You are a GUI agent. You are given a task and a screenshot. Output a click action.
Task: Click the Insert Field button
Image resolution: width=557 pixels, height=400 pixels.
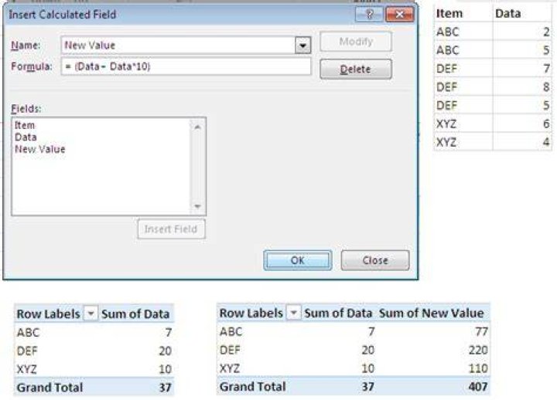pos(171,229)
